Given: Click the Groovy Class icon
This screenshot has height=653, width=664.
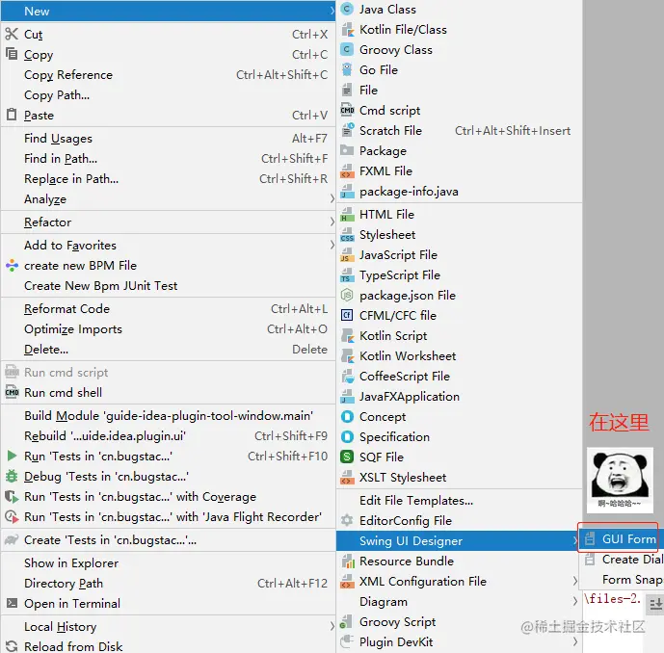Looking at the screenshot, I should point(347,49).
